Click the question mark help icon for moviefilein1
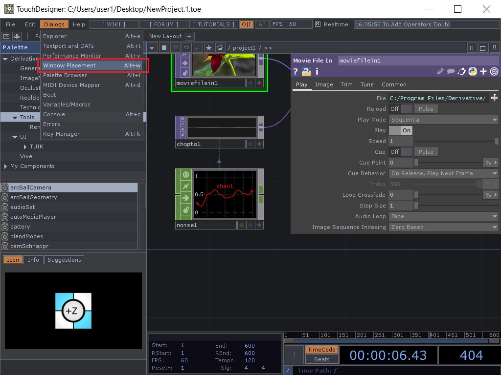This screenshot has height=375, width=501. [296, 71]
